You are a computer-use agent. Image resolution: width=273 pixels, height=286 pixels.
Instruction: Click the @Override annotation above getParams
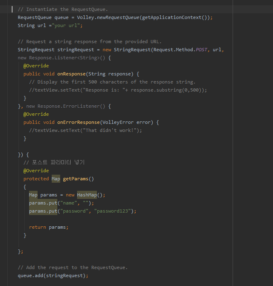pos(36,171)
